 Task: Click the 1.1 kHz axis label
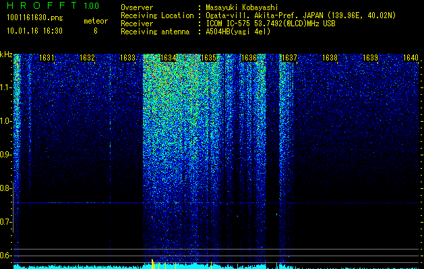[5, 87]
